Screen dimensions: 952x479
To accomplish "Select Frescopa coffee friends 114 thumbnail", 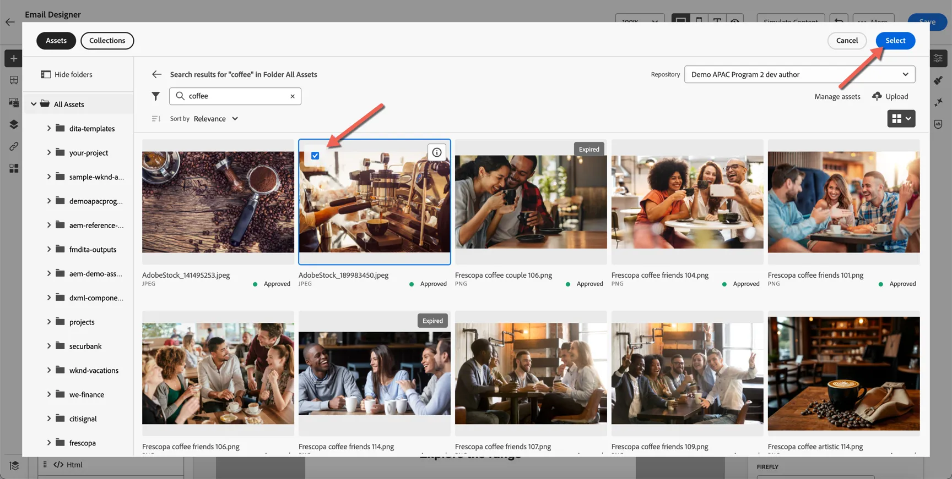I will click(x=375, y=373).
